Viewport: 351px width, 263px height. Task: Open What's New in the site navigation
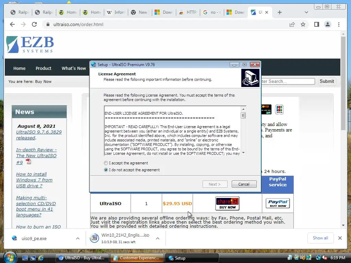[x=74, y=68]
